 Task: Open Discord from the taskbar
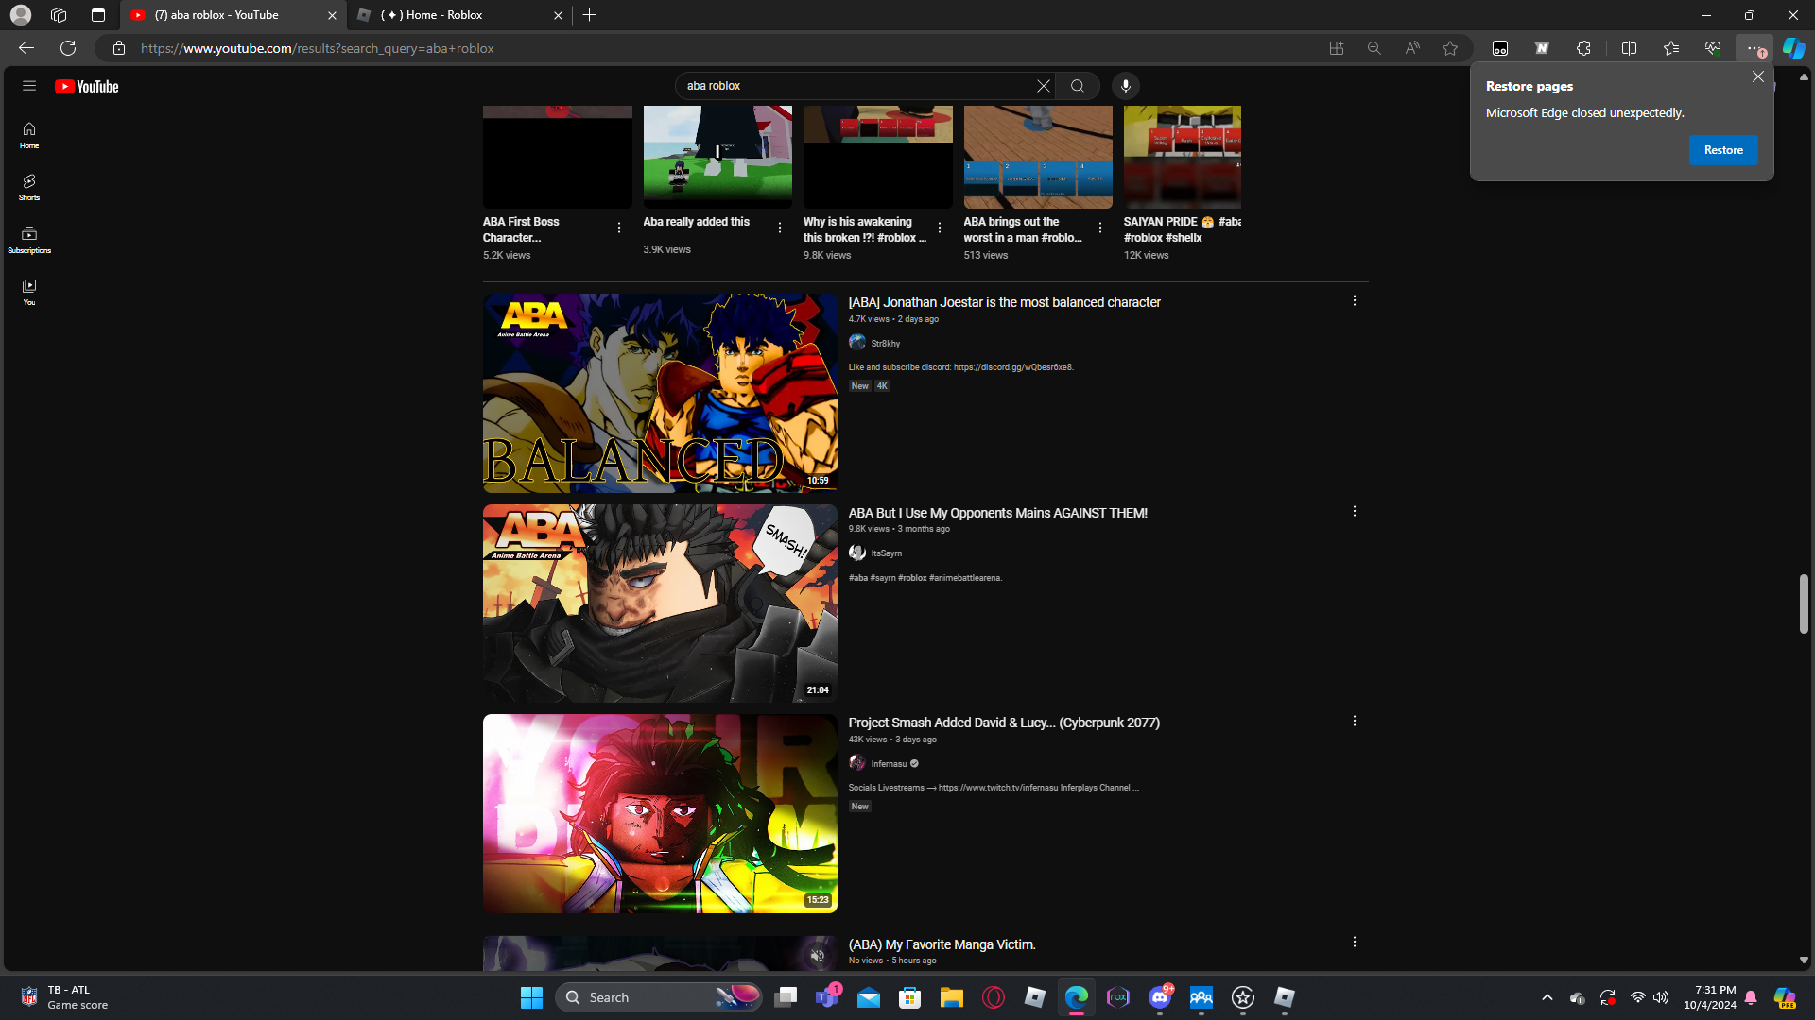pyautogui.click(x=1160, y=997)
